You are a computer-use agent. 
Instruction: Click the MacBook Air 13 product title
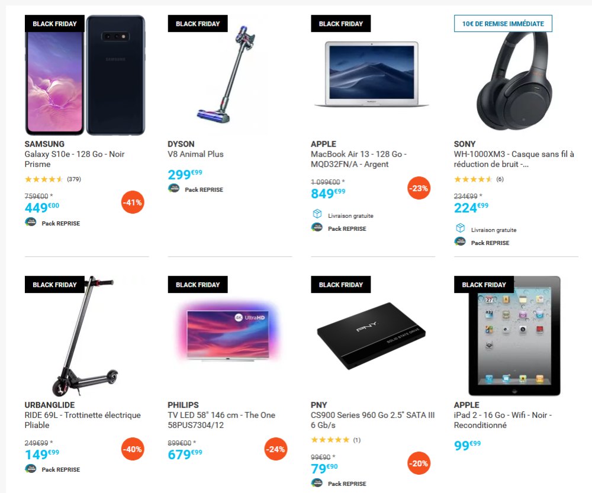(358, 159)
